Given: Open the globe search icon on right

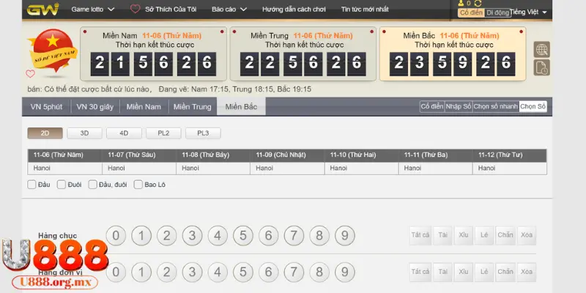Looking at the screenshot, I should (541, 49).
